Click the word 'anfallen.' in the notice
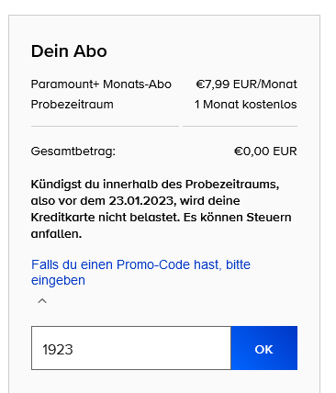Screen dimensions: 336x393 (56, 234)
